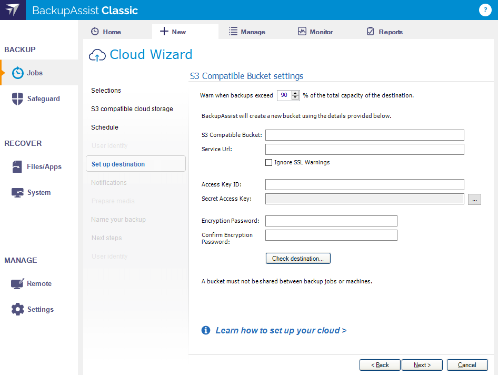This screenshot has width=498, height=375.
Task: Click the S3 Compatible Bucket field
Action: pos(365,135)
